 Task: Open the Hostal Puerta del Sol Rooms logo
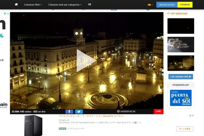(181, 98)
